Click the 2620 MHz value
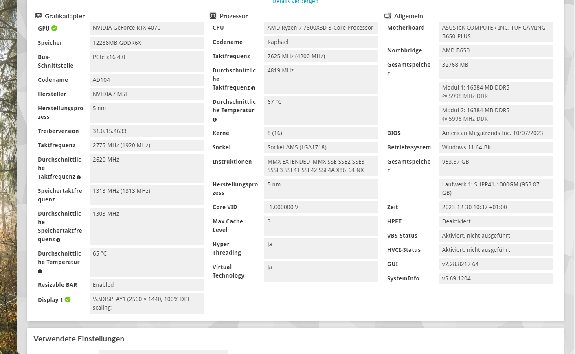Screen dimensions: 575x354 (147, 168)
